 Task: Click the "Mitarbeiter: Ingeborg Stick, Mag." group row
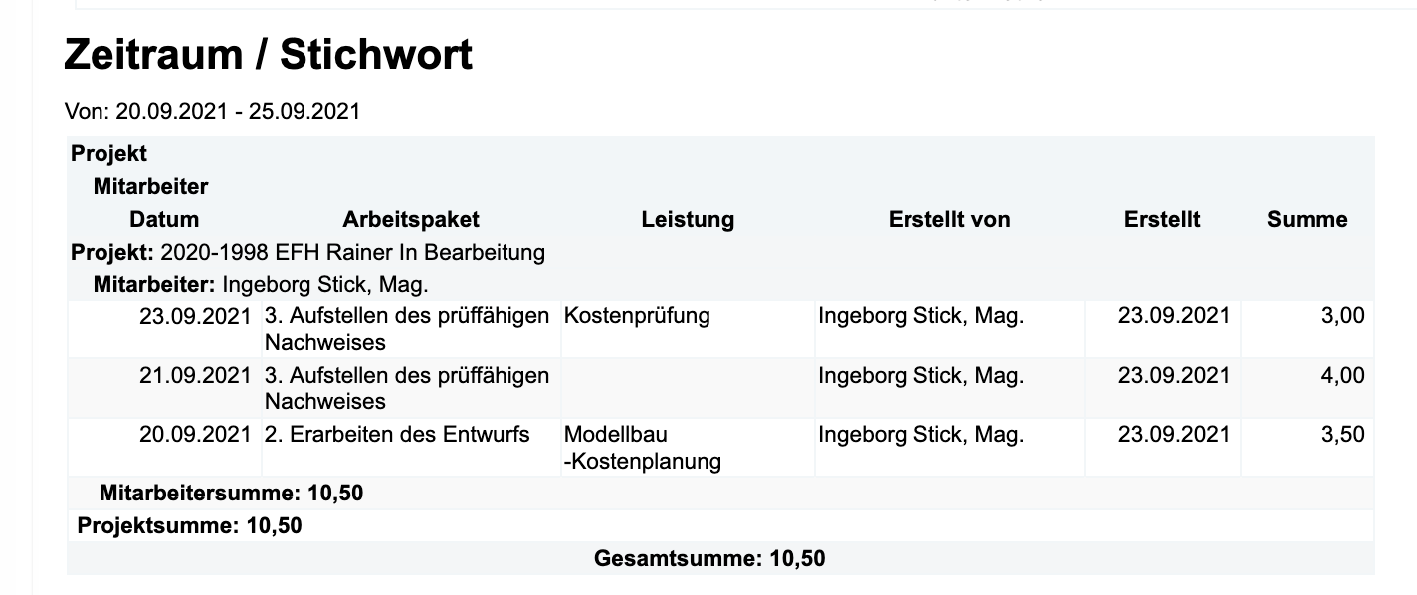click(x=261, y=285)
